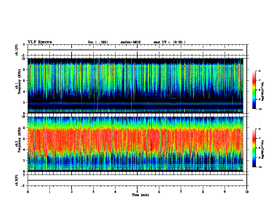Click the '-7' tick on the ch.2 colorbar
Screen dimensions: 278x215
(259, 138)
